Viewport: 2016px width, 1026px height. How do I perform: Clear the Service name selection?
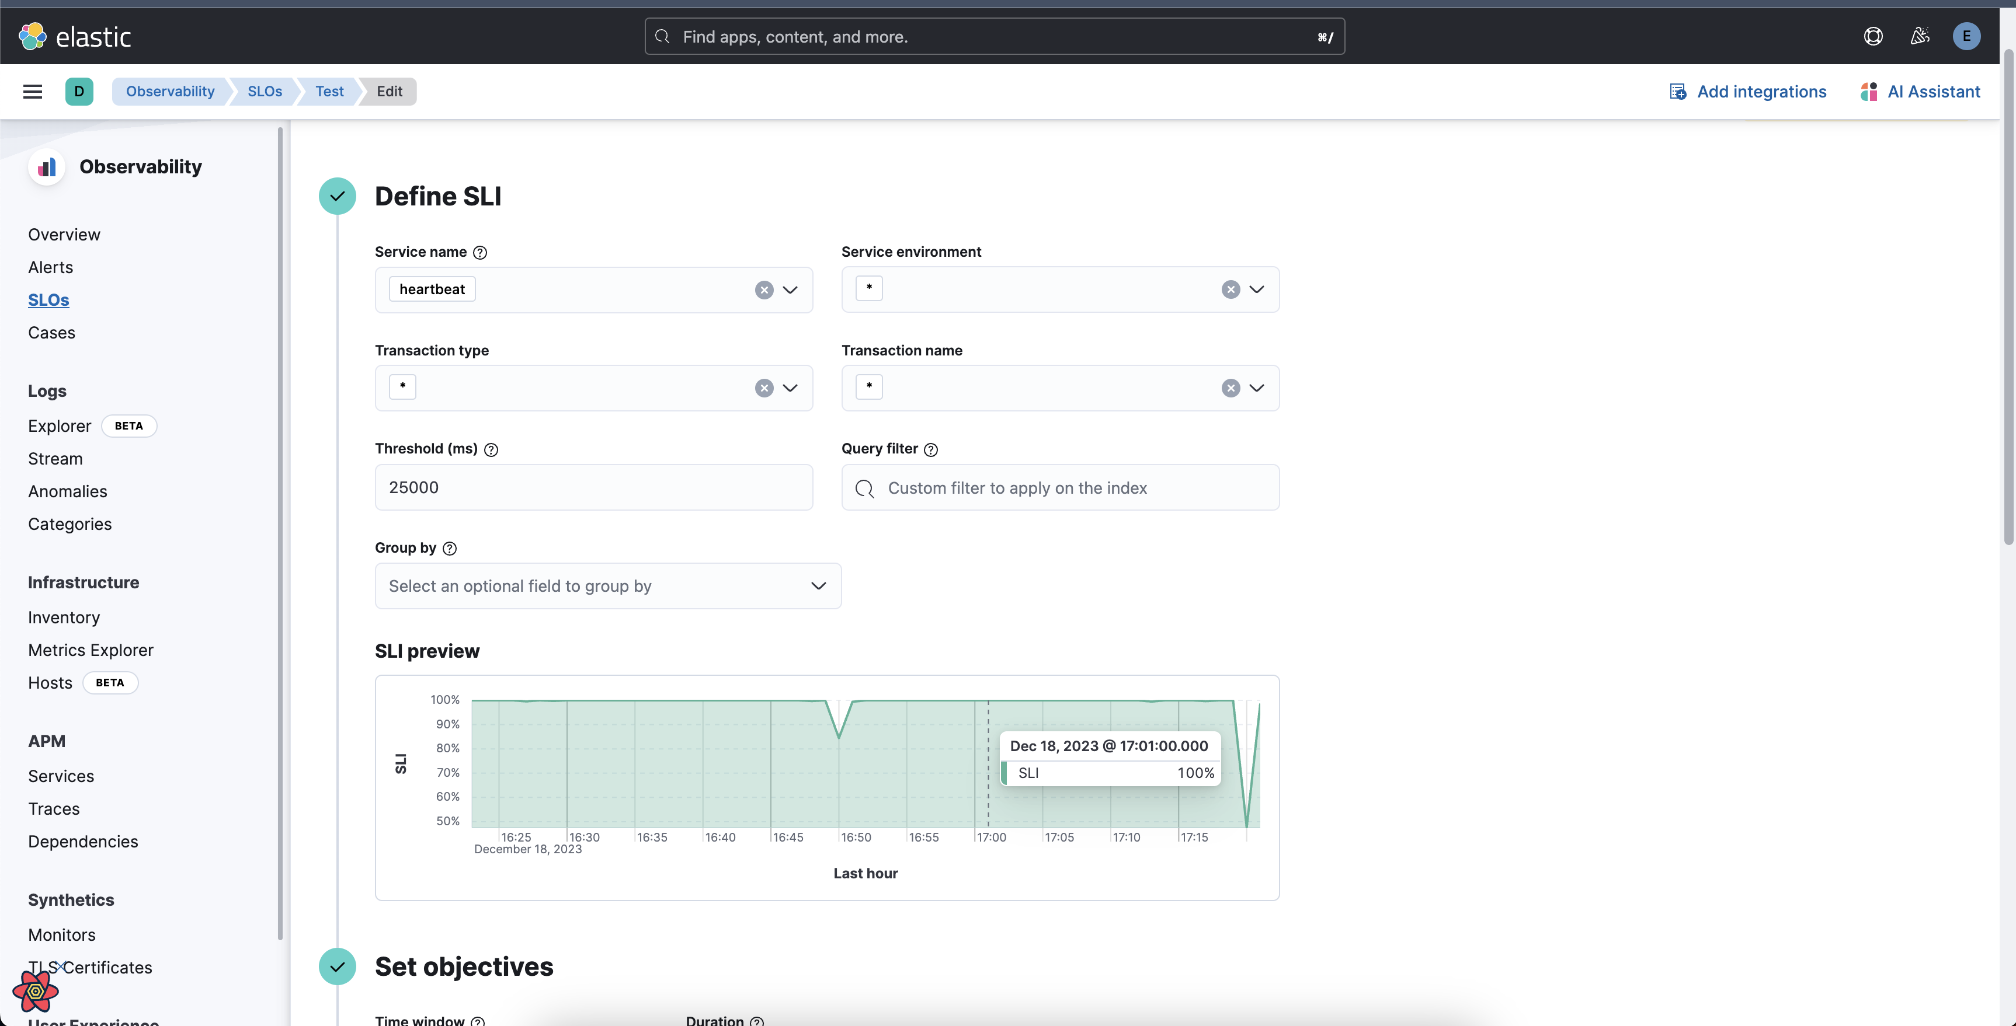(x=764, y=290)
